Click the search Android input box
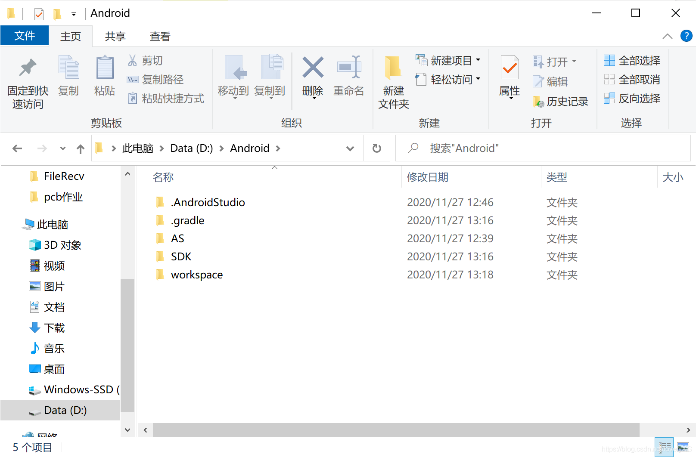Viewport: 696px width, 457px height. [543, 148]
